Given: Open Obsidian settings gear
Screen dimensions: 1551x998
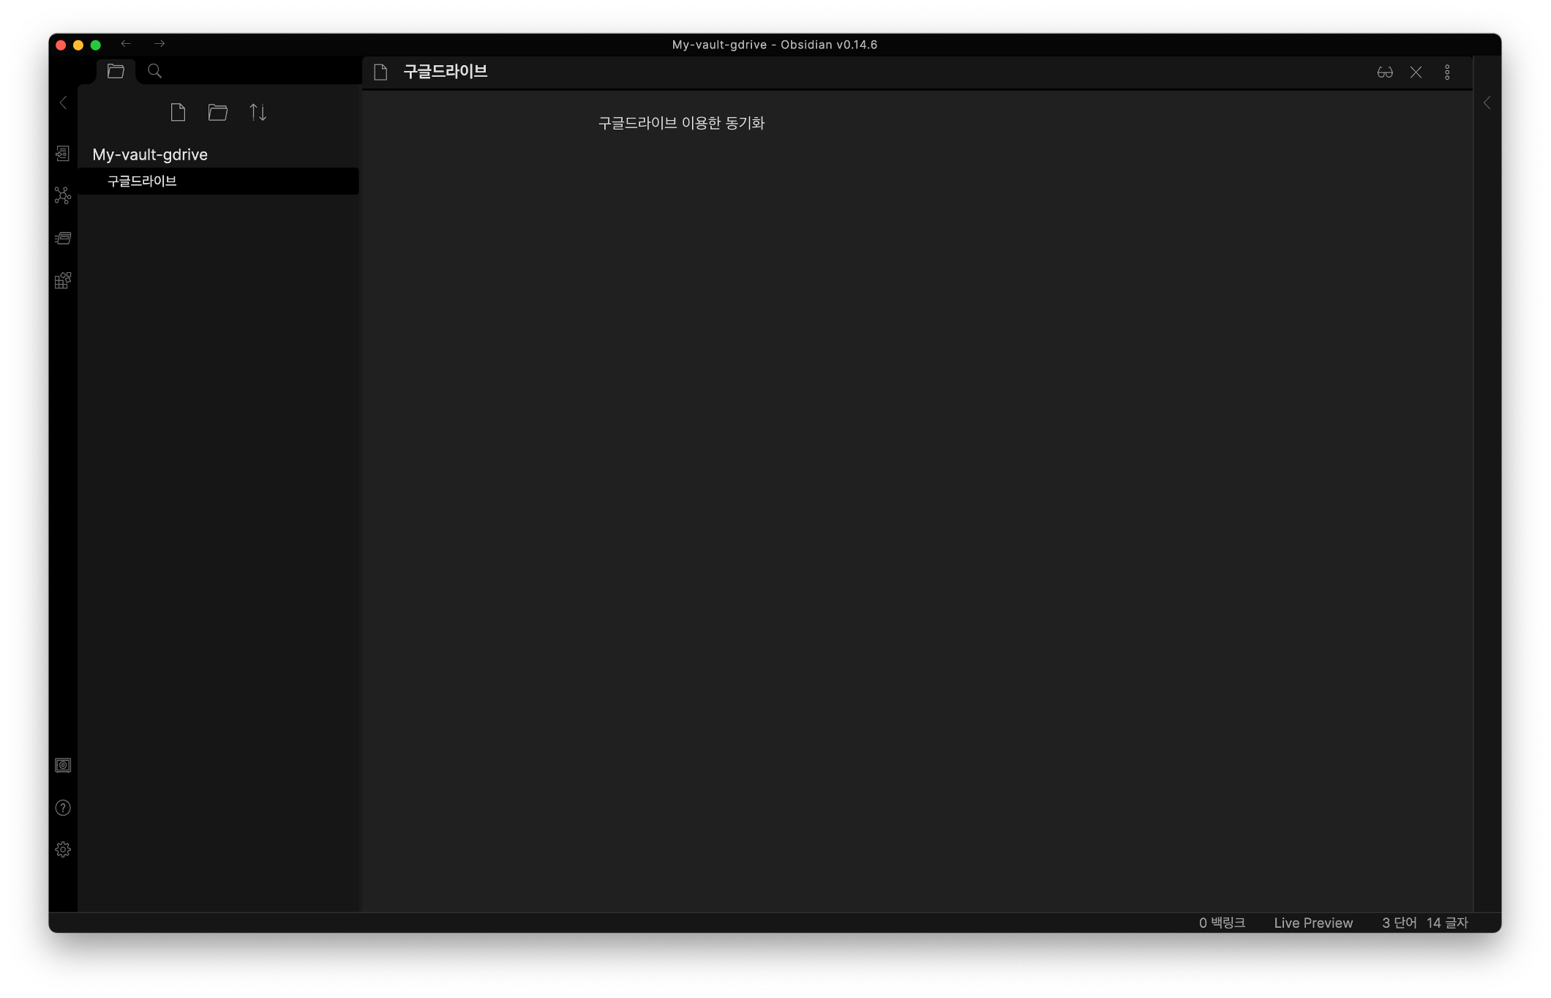Looking at the screenshot, I should [63, 849].
